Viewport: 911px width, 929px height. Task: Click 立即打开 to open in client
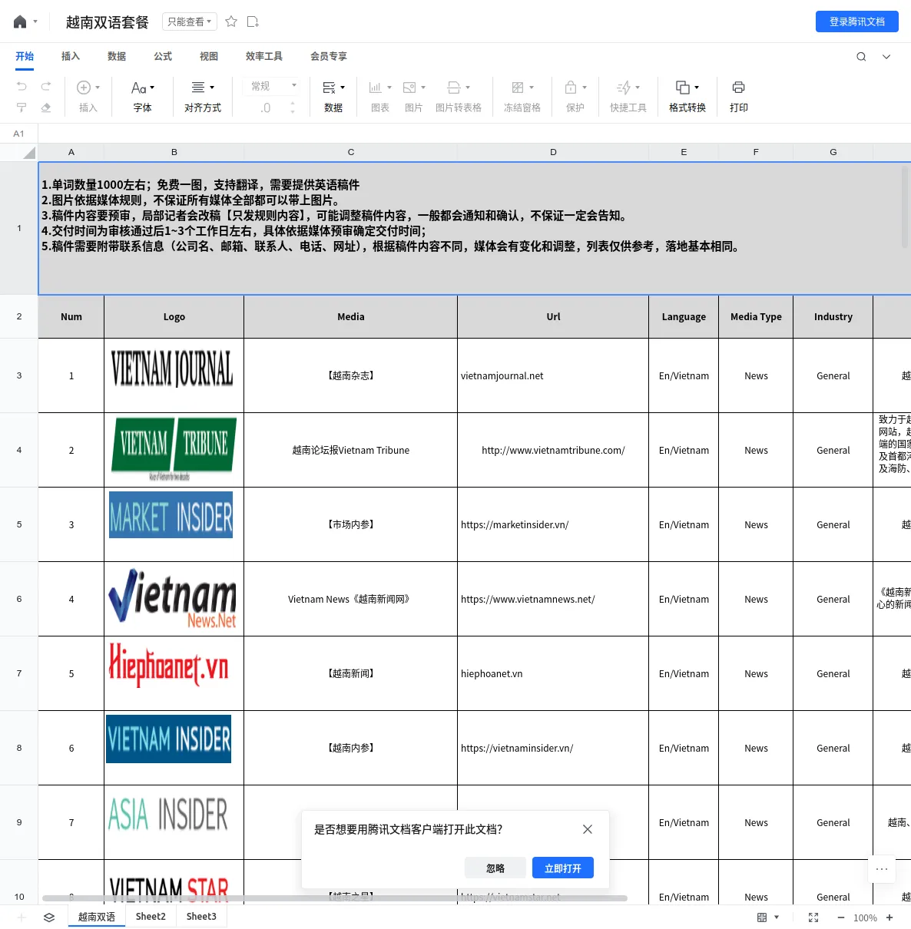point(563,868)
